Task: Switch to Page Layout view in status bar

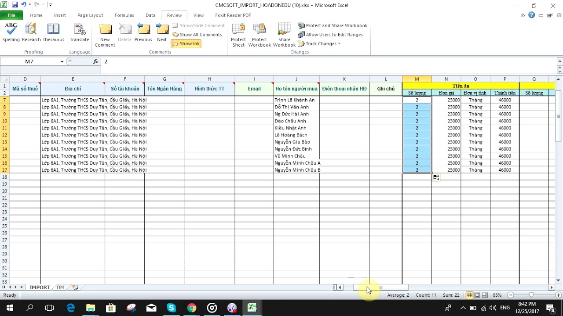Action: coord(477,295)
